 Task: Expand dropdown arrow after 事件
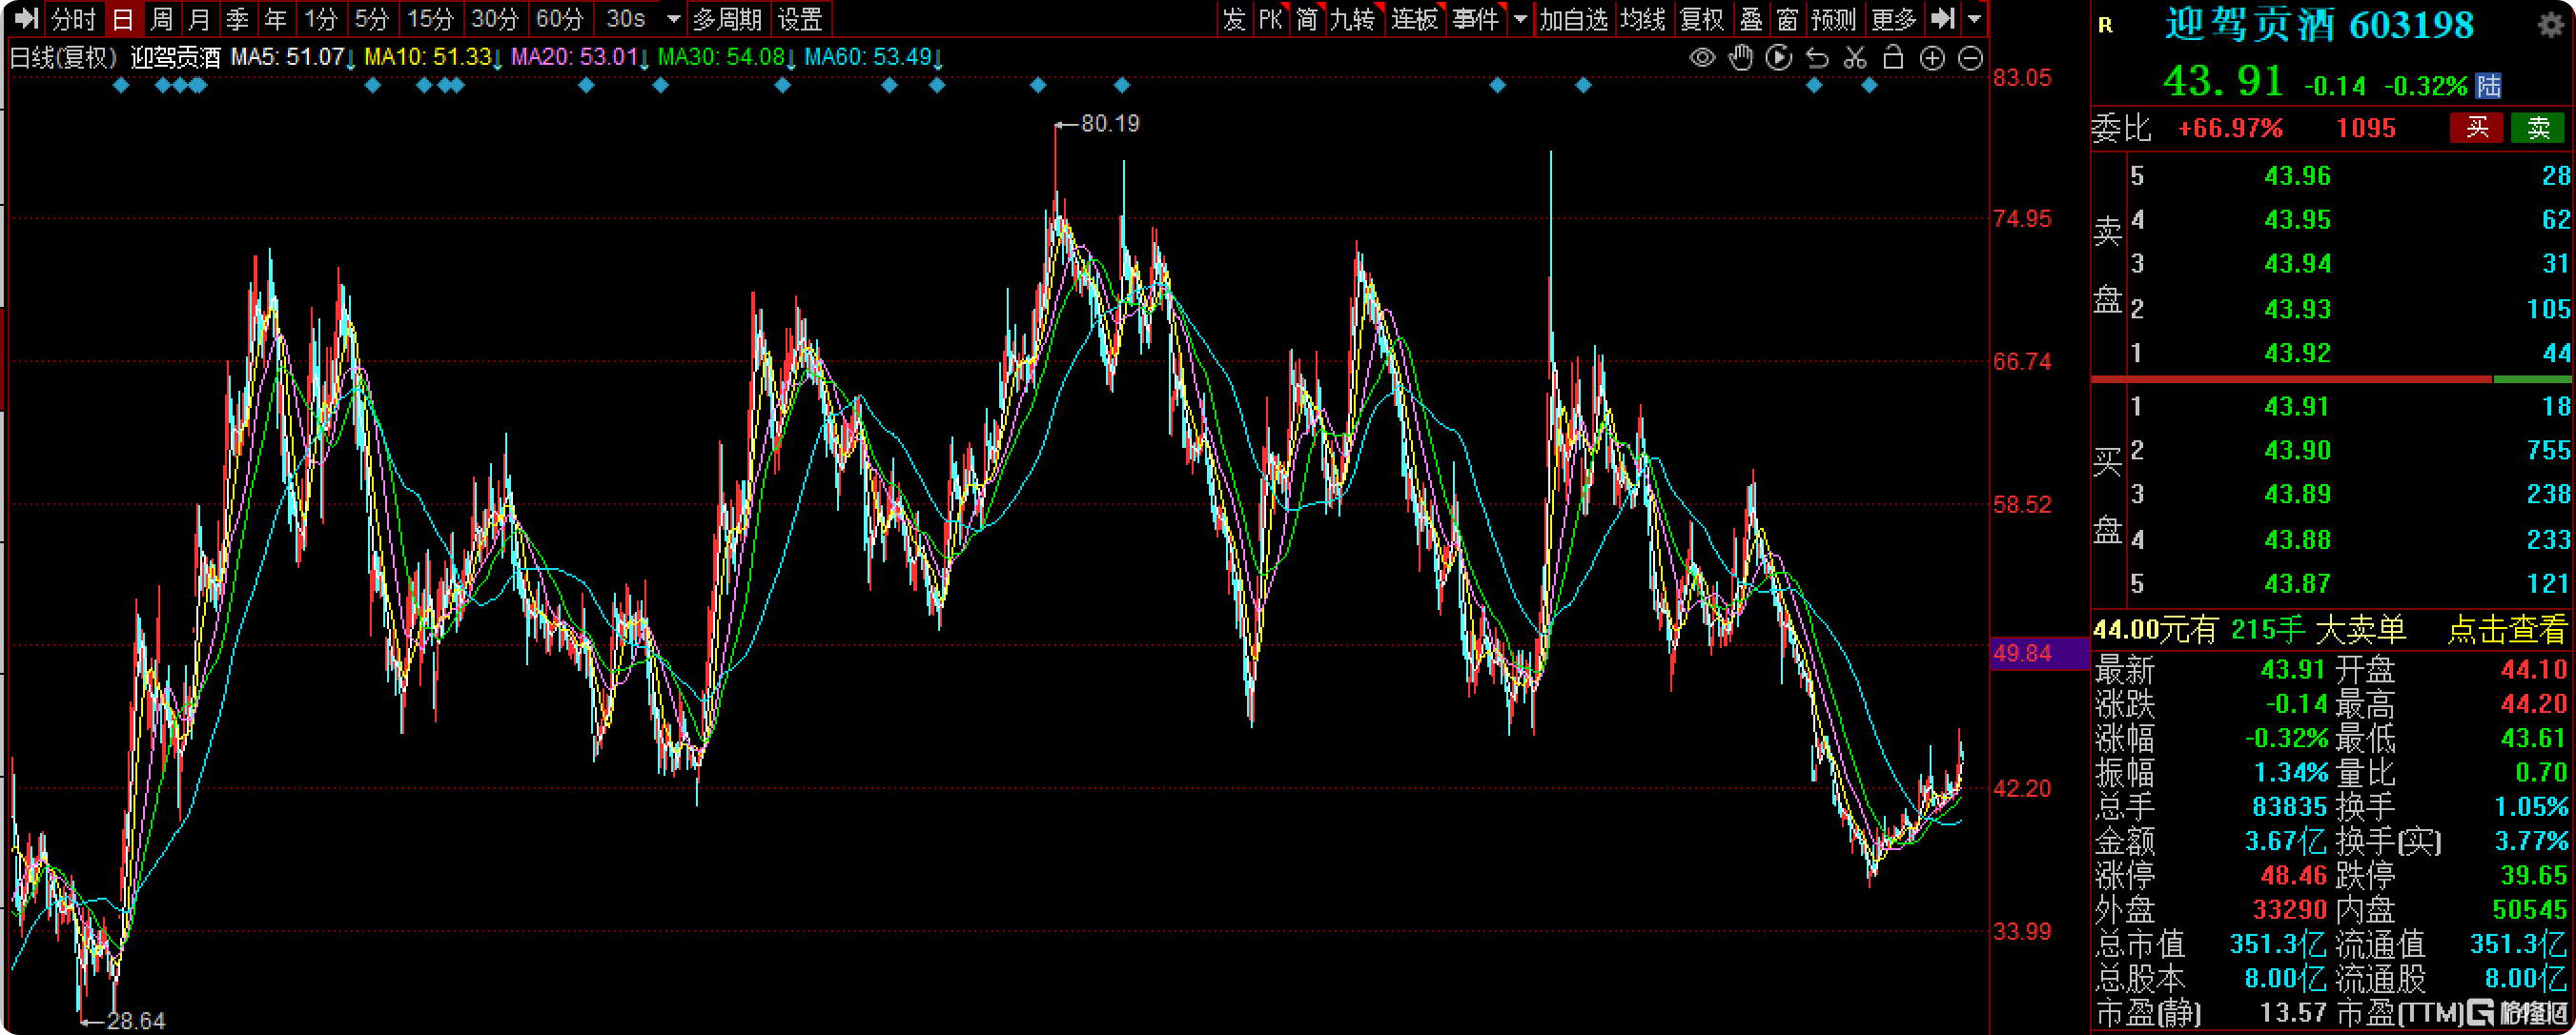point(1520,19)
